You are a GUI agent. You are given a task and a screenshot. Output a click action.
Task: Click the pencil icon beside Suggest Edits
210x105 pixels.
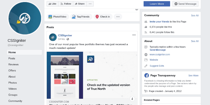pyautogui.click(x=146, y=66)
